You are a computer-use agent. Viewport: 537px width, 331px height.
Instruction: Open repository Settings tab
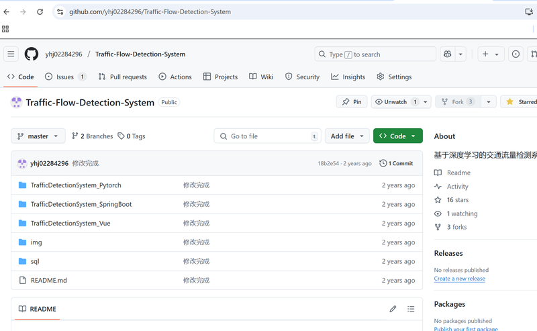(394, 77)
